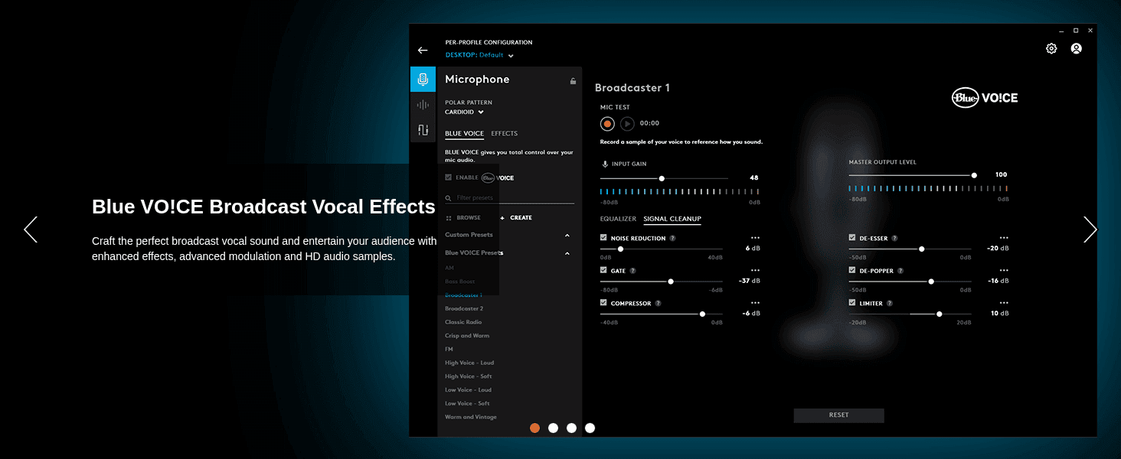Image resolution: width=1121 pixels, height=459 pixels.
Task: Click the Noise Reduction help icon
Action: (672, 239)
